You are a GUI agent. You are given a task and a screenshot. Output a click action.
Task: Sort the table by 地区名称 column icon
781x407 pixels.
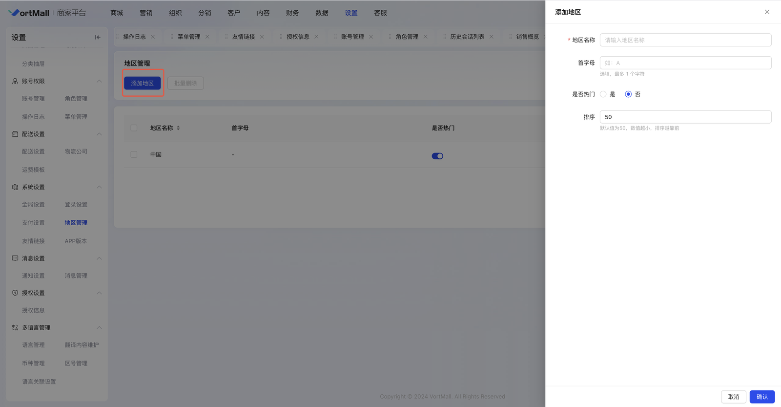[178, 128]
